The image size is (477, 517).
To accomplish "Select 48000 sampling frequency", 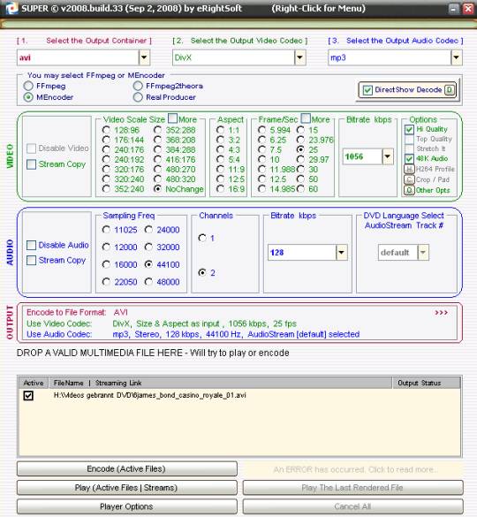I will click(x=148, y=282).
